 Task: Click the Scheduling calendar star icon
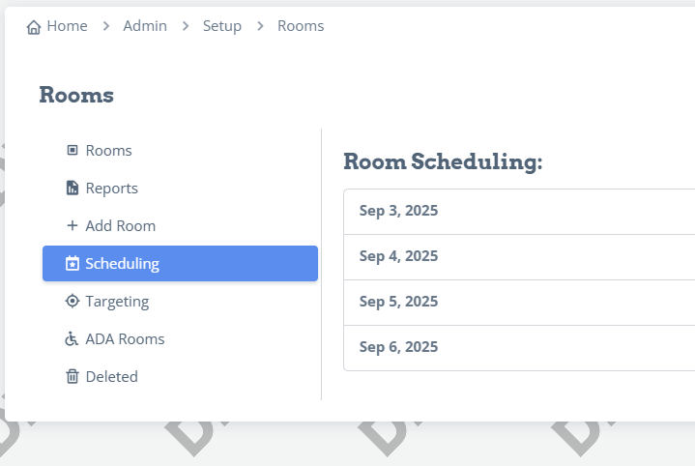72,263
